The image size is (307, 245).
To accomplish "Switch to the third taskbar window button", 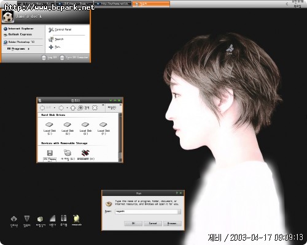I will point(74,4).
